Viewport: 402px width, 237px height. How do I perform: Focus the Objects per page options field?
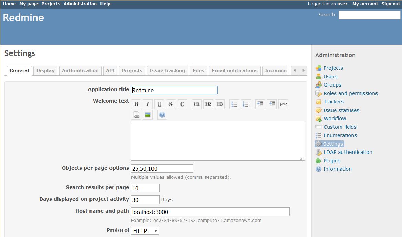click(x=162, y=168)
